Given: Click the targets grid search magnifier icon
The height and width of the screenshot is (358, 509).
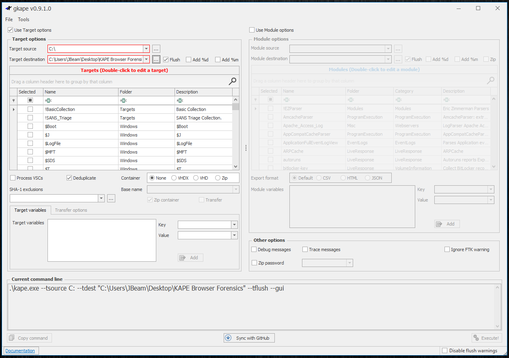Looking at the screenshot, I should (233, 81).
